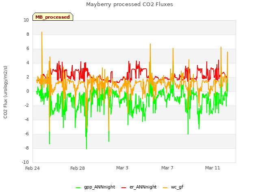The image size is (260, 195).
Task: Click the y-axis value -2
Action: (x=27, y=105)
